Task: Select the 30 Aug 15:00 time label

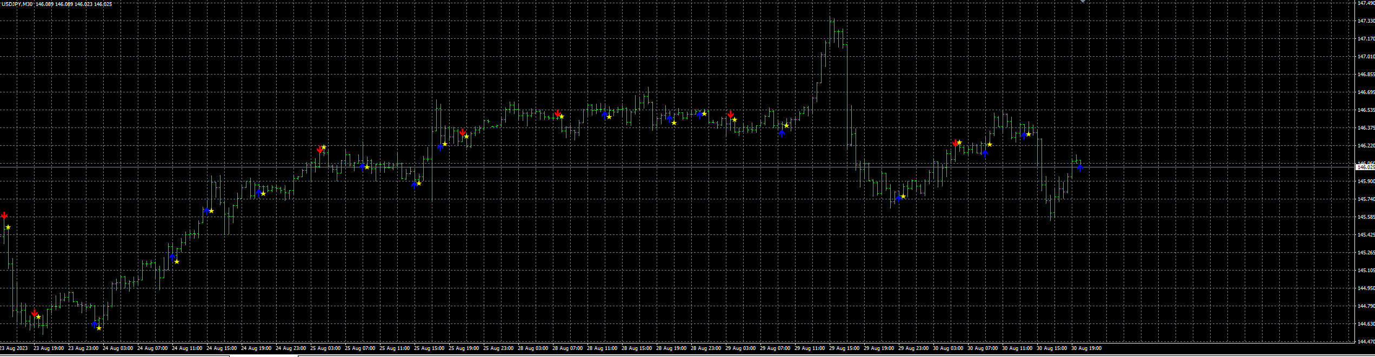Action: point(1052,348)
